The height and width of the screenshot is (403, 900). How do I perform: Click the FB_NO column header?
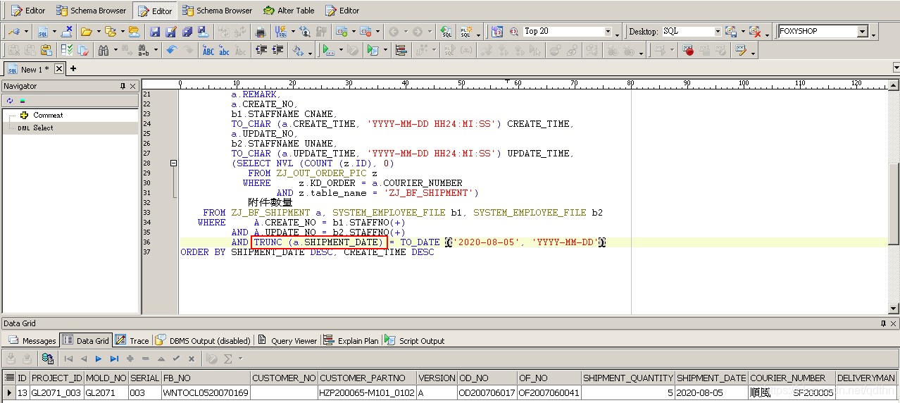click(x=206, y=378)
